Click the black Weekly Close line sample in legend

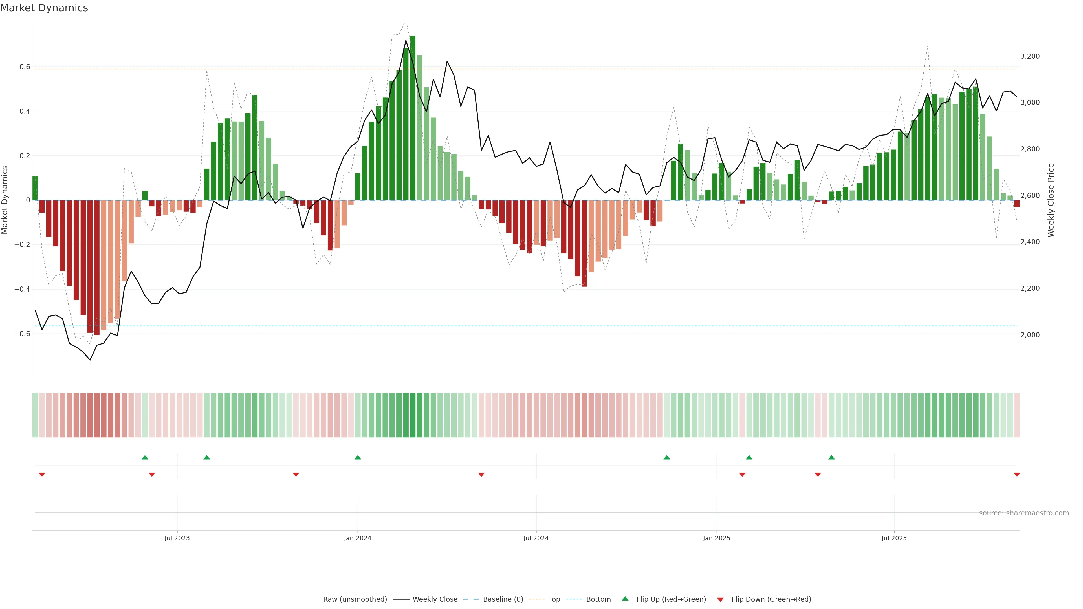(x=401, y=599)
